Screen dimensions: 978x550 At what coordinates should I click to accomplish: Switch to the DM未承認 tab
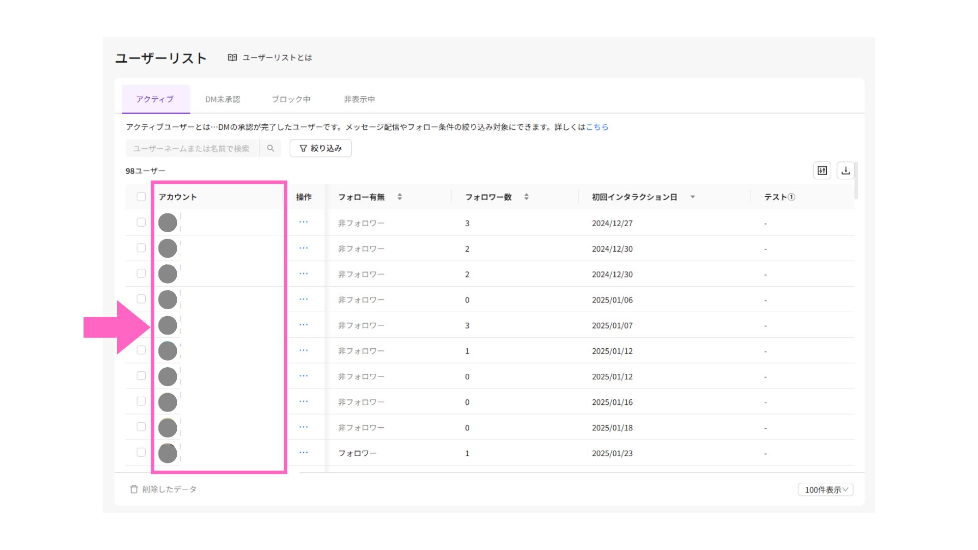(223, 99)
